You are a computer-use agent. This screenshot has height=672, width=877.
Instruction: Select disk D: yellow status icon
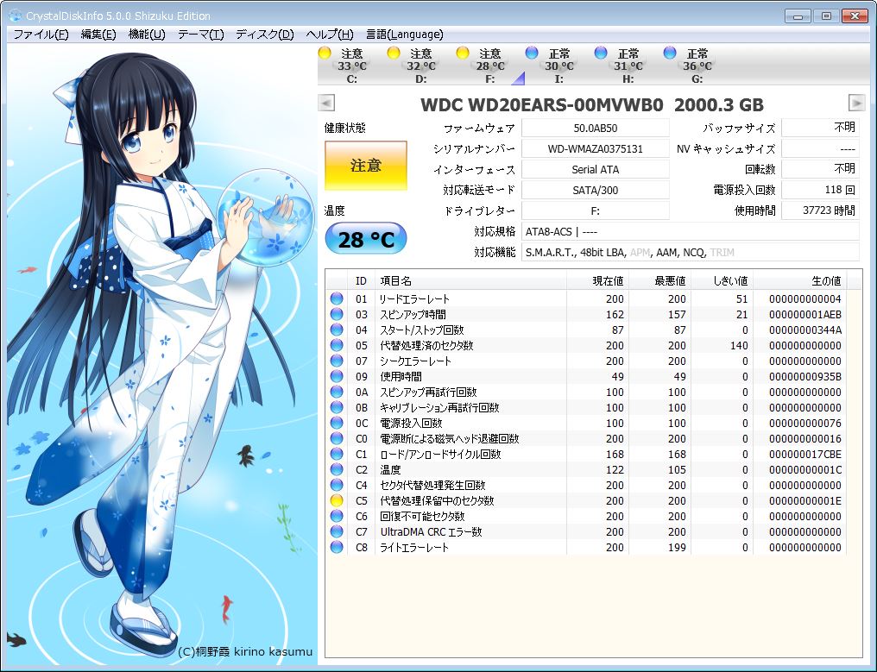[x=394, y=53]
